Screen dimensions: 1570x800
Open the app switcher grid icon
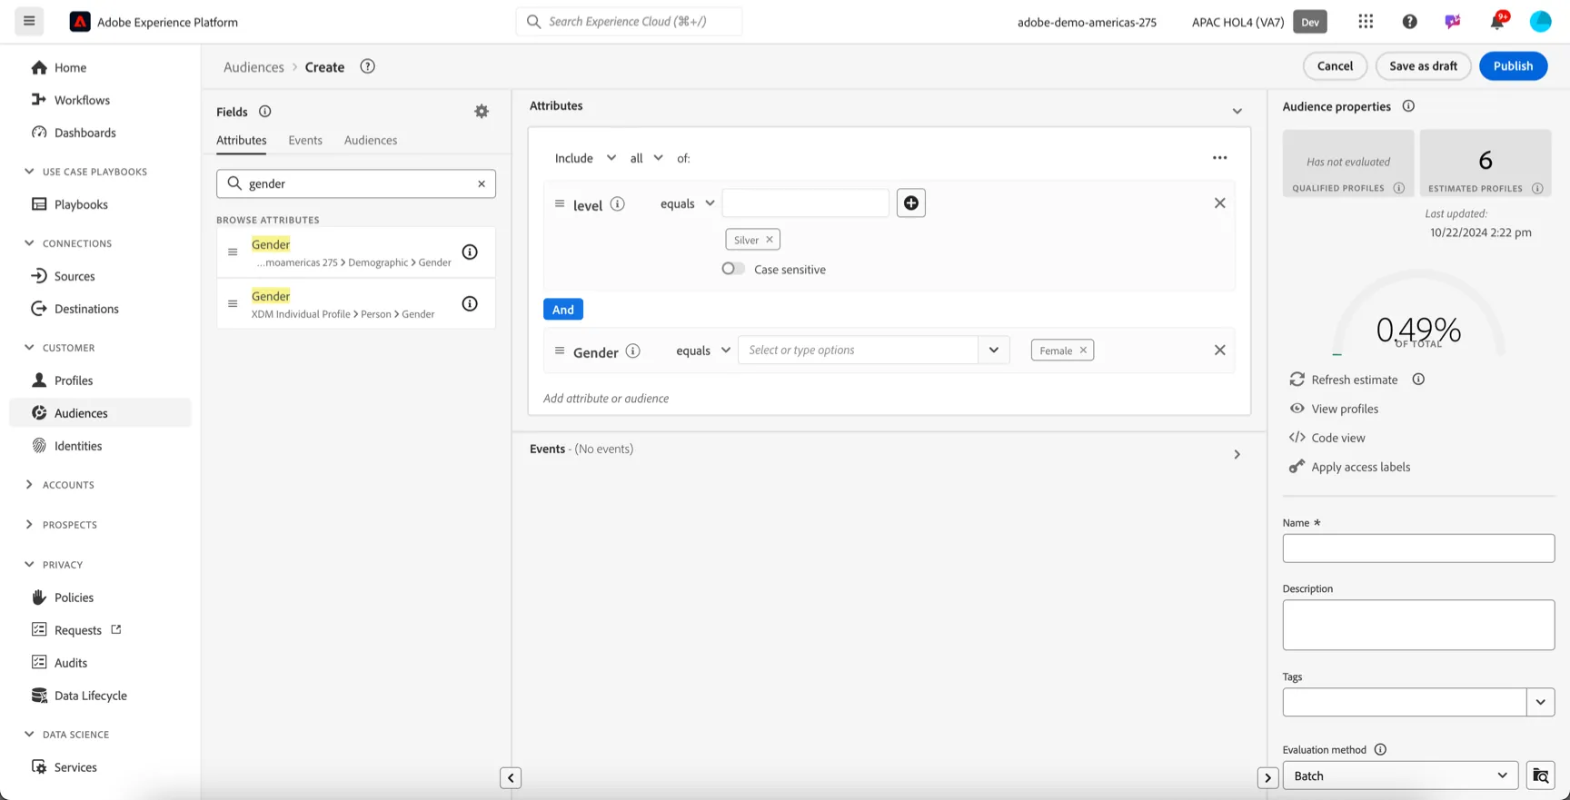tap(1366, 22)
